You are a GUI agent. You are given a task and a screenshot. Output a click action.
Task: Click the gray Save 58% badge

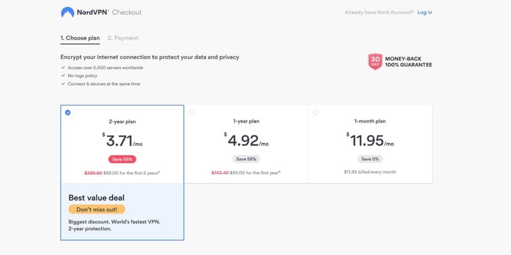coord(246,159)
